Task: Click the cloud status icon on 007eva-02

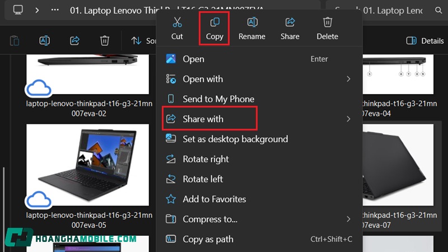Action: (x=39, y=88)
